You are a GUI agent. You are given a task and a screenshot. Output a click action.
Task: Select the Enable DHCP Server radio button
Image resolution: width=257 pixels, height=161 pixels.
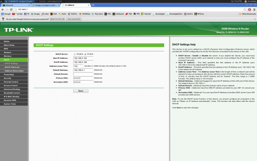point(85,54)
